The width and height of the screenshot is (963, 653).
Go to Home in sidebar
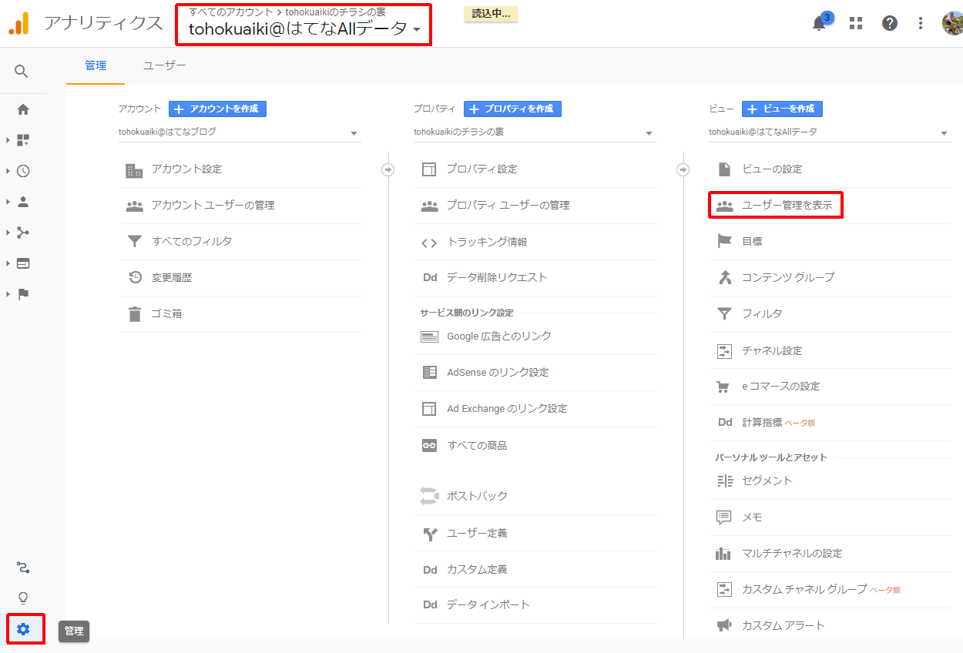pyautogui.click(x=23, y=109)
